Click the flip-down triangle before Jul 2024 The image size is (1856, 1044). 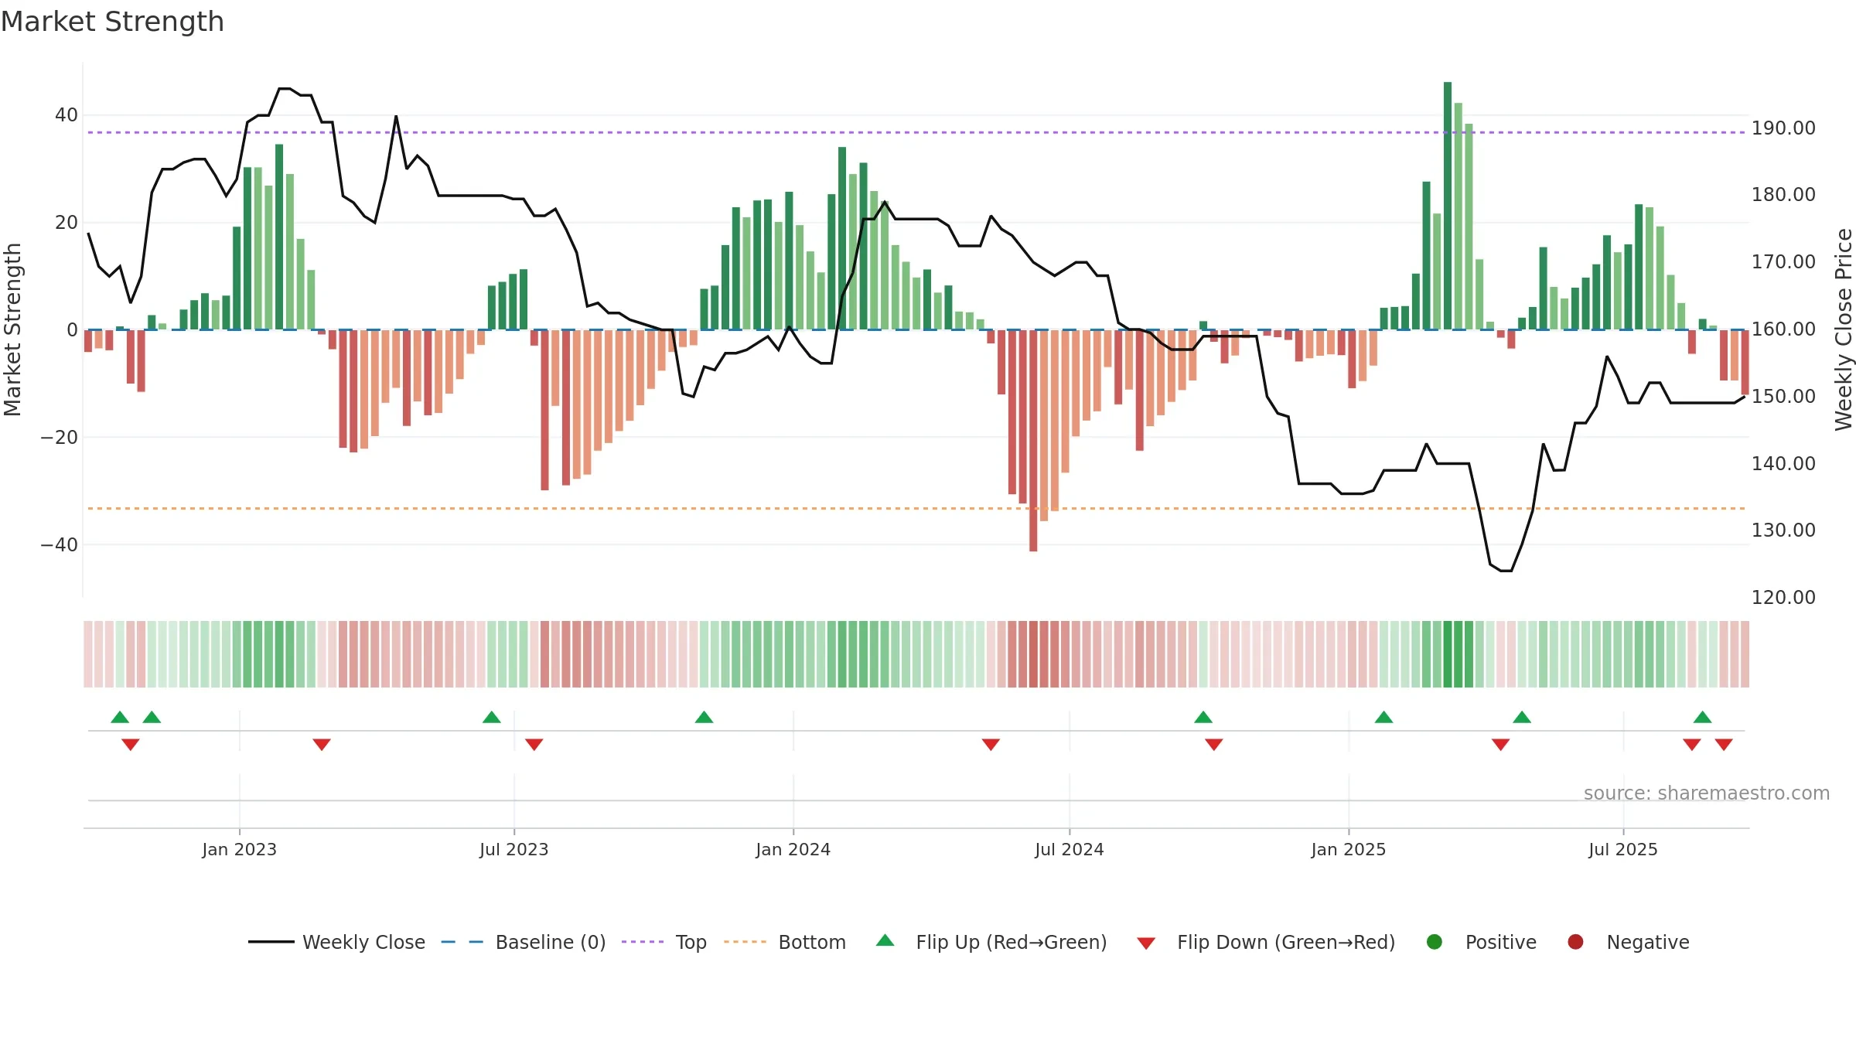[991, 745]
